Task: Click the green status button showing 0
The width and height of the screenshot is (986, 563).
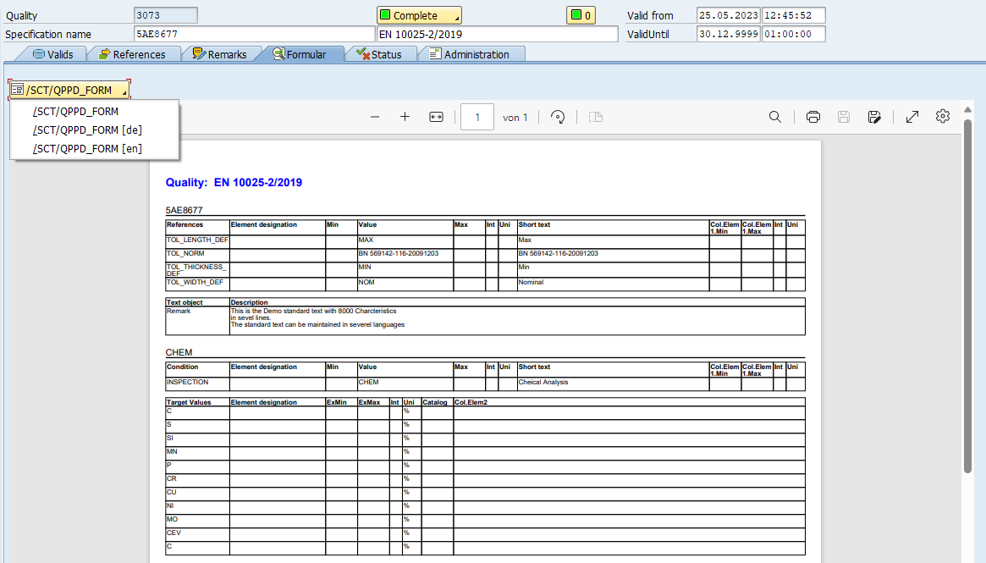Action: (x=580, y=15)
